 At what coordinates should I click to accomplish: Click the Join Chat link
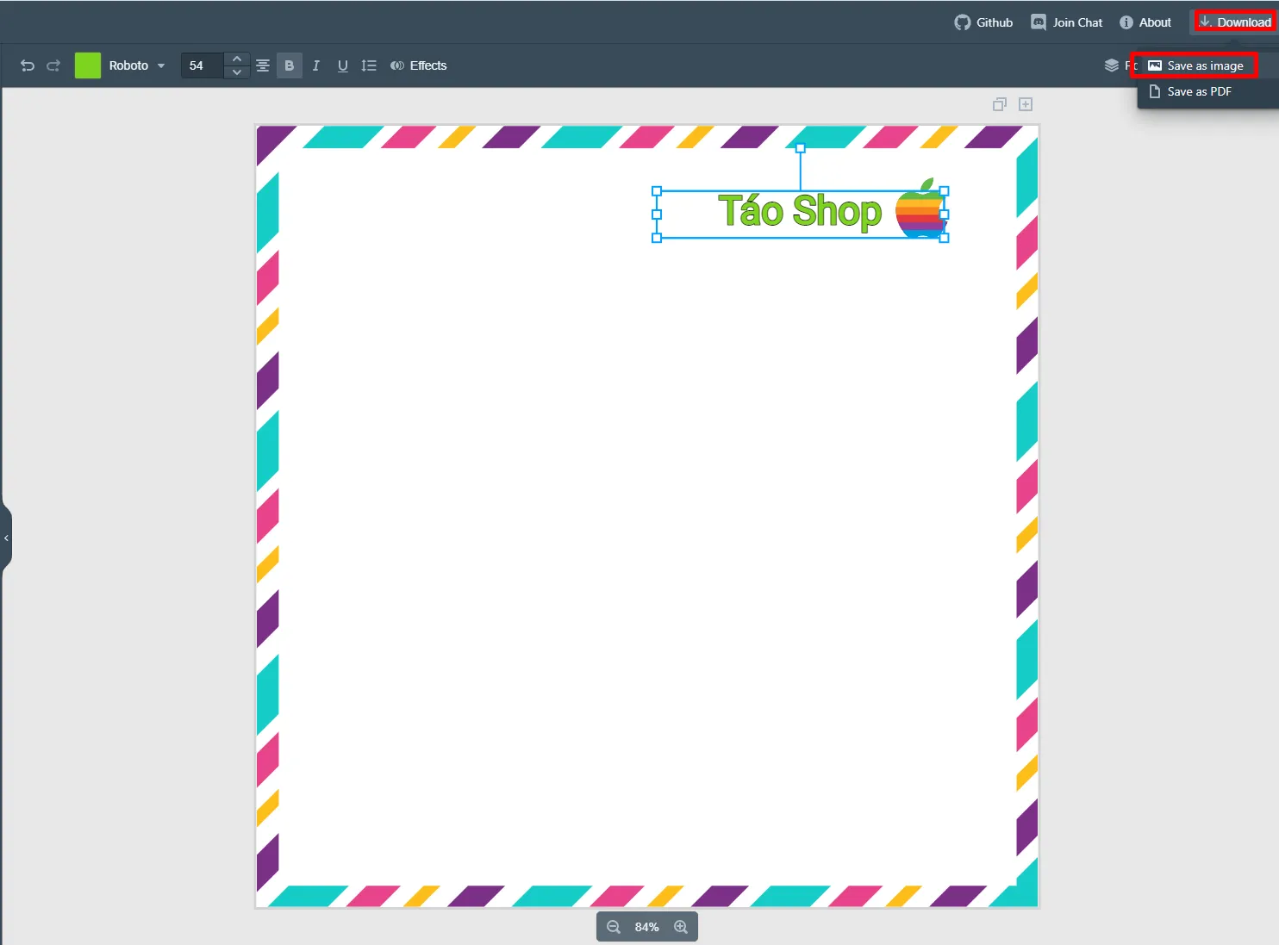1067,22
